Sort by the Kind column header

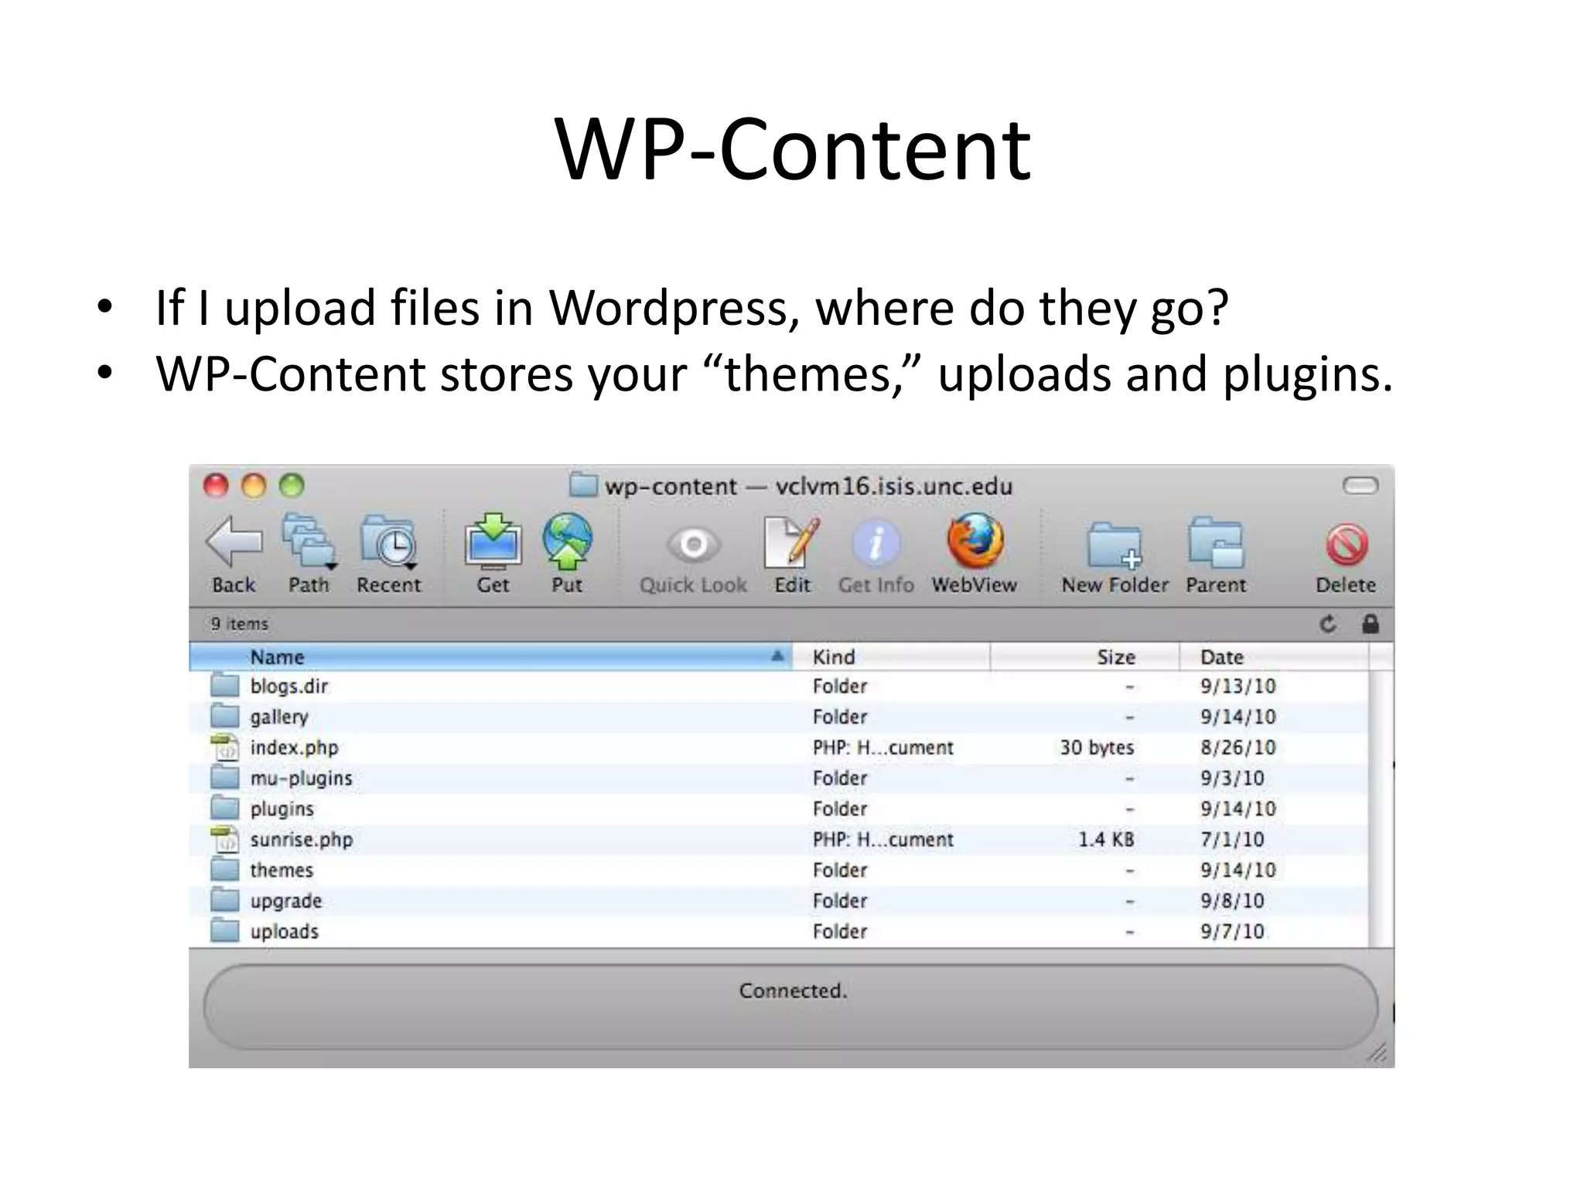(891, 657)
